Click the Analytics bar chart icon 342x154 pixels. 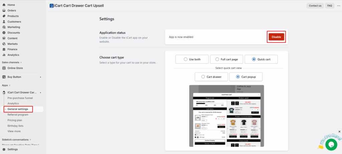coord(4,55)
